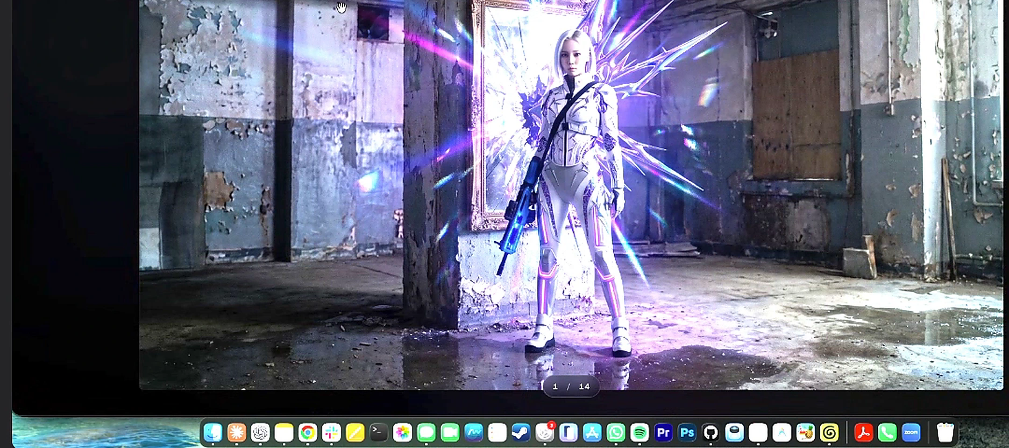Click the displayed sci-fi character image
The height and width of the screenshot is (448, 1009).
point(571,194)
